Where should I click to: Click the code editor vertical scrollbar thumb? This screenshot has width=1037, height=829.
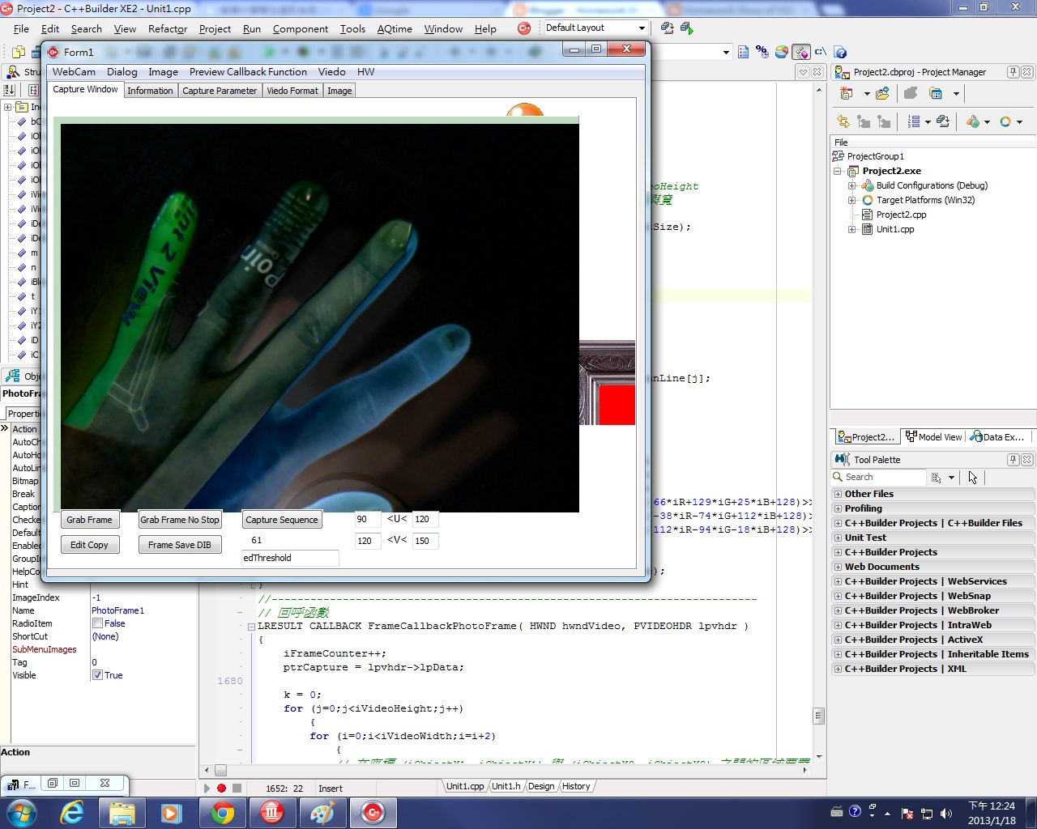818,716
